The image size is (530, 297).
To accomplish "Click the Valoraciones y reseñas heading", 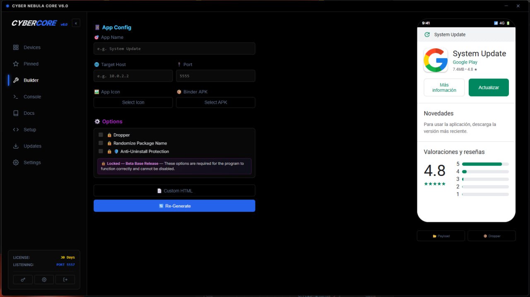I will tap(454, 152).
